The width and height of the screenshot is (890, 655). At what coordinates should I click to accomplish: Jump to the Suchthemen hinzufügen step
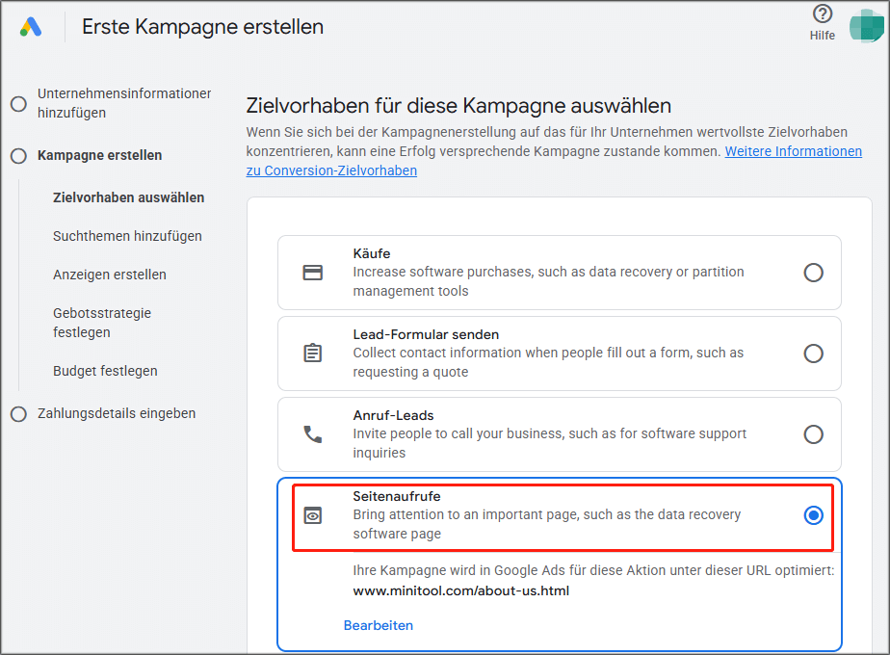[x=127, y=236]
